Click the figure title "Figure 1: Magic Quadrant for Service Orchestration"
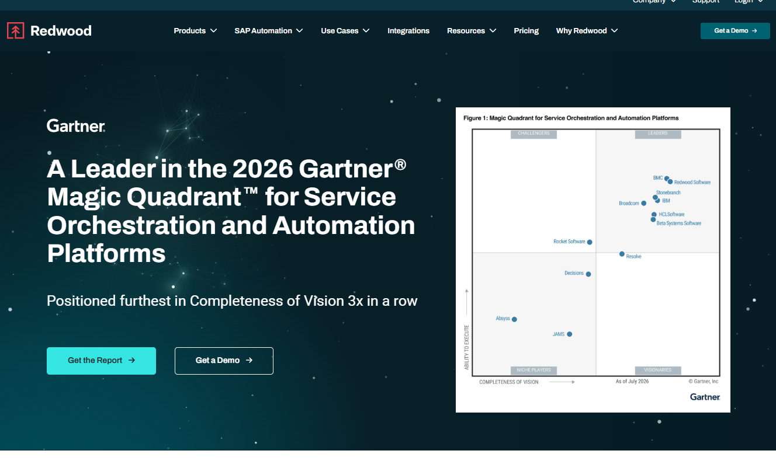 point(571,118)
